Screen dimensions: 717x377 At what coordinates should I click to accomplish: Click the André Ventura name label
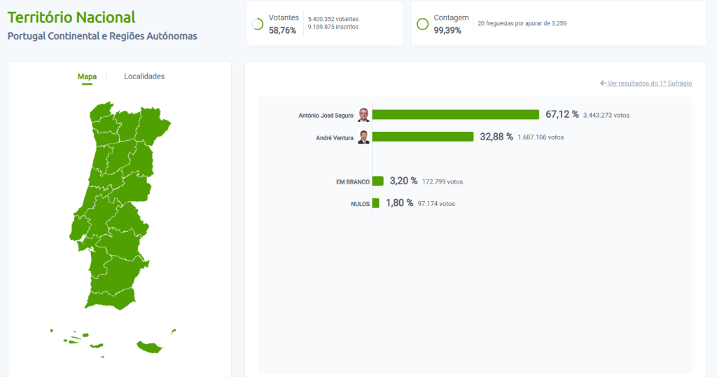coord(335,138)
